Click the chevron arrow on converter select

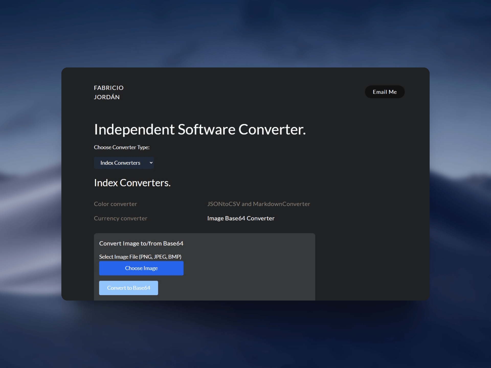coord(151,163)
